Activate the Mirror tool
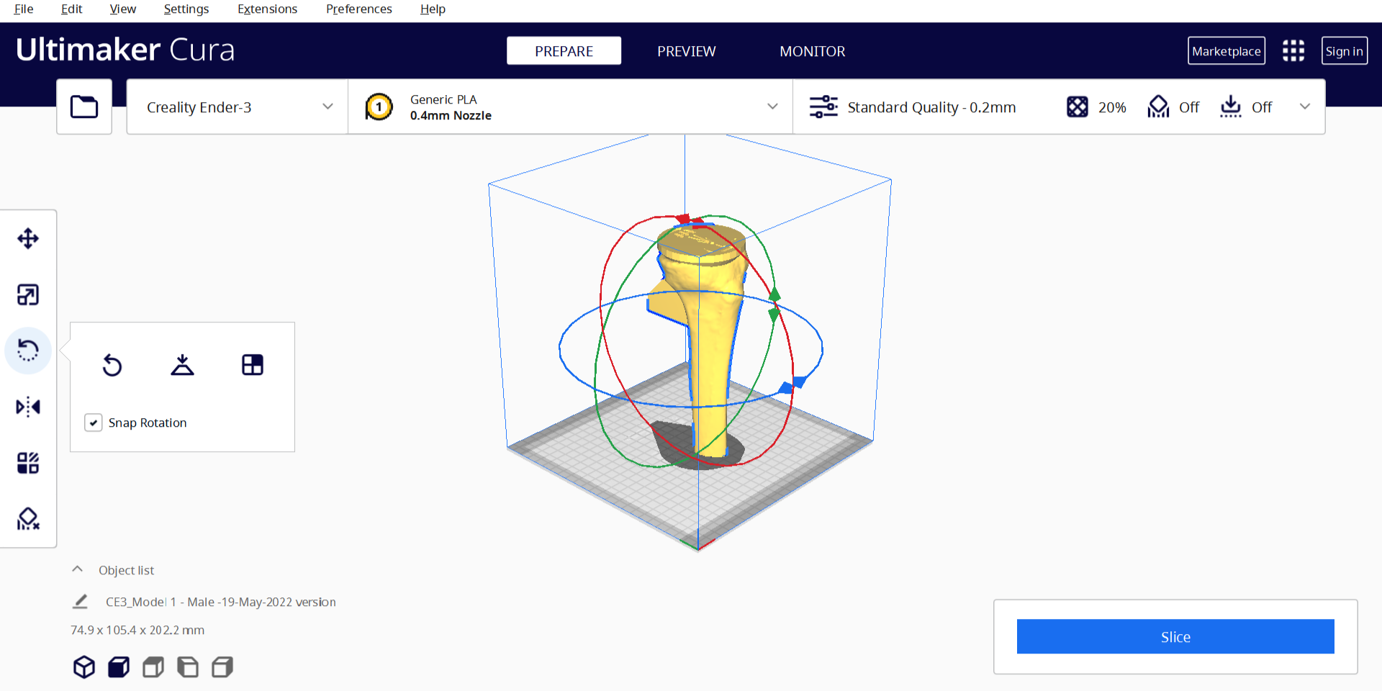This screenshot has height=691, width=1382. 28,407
